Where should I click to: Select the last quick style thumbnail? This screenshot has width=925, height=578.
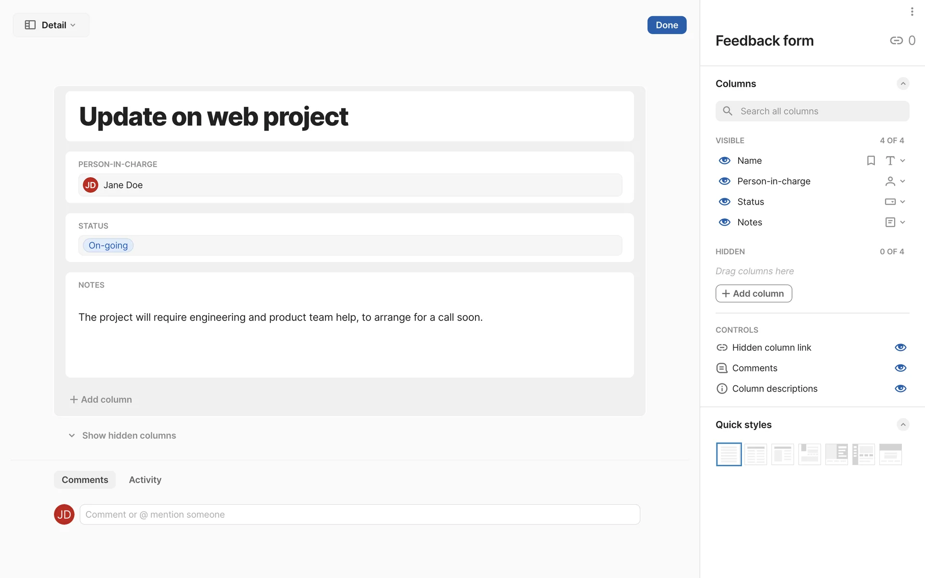click(x=890, y=454)
